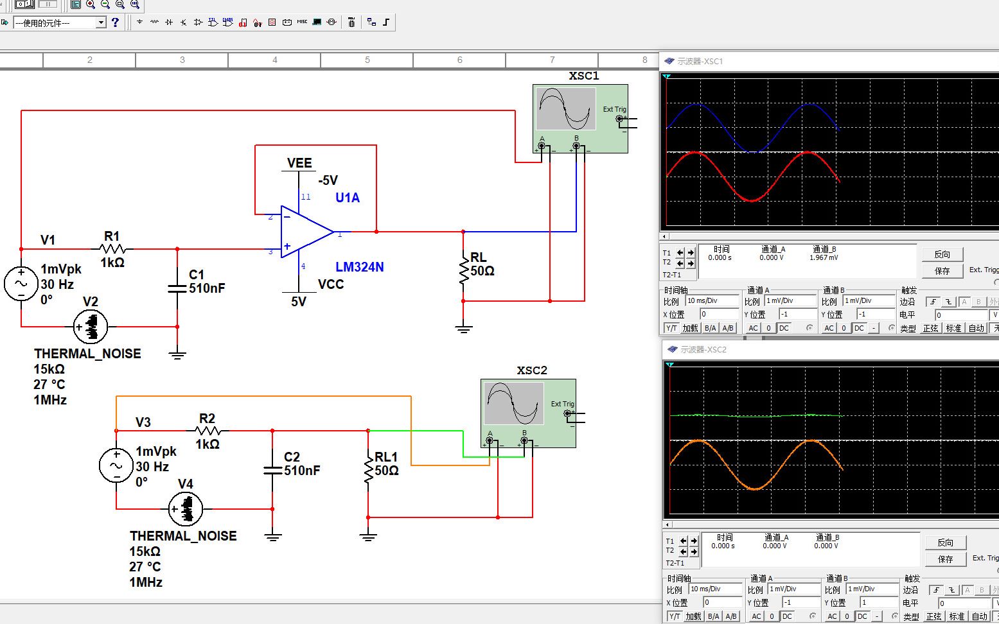Move XSC1 cursor T1 to the right
Image resolution: width=999 pixels, height=624 pixels.
click(x=691, y=252)
